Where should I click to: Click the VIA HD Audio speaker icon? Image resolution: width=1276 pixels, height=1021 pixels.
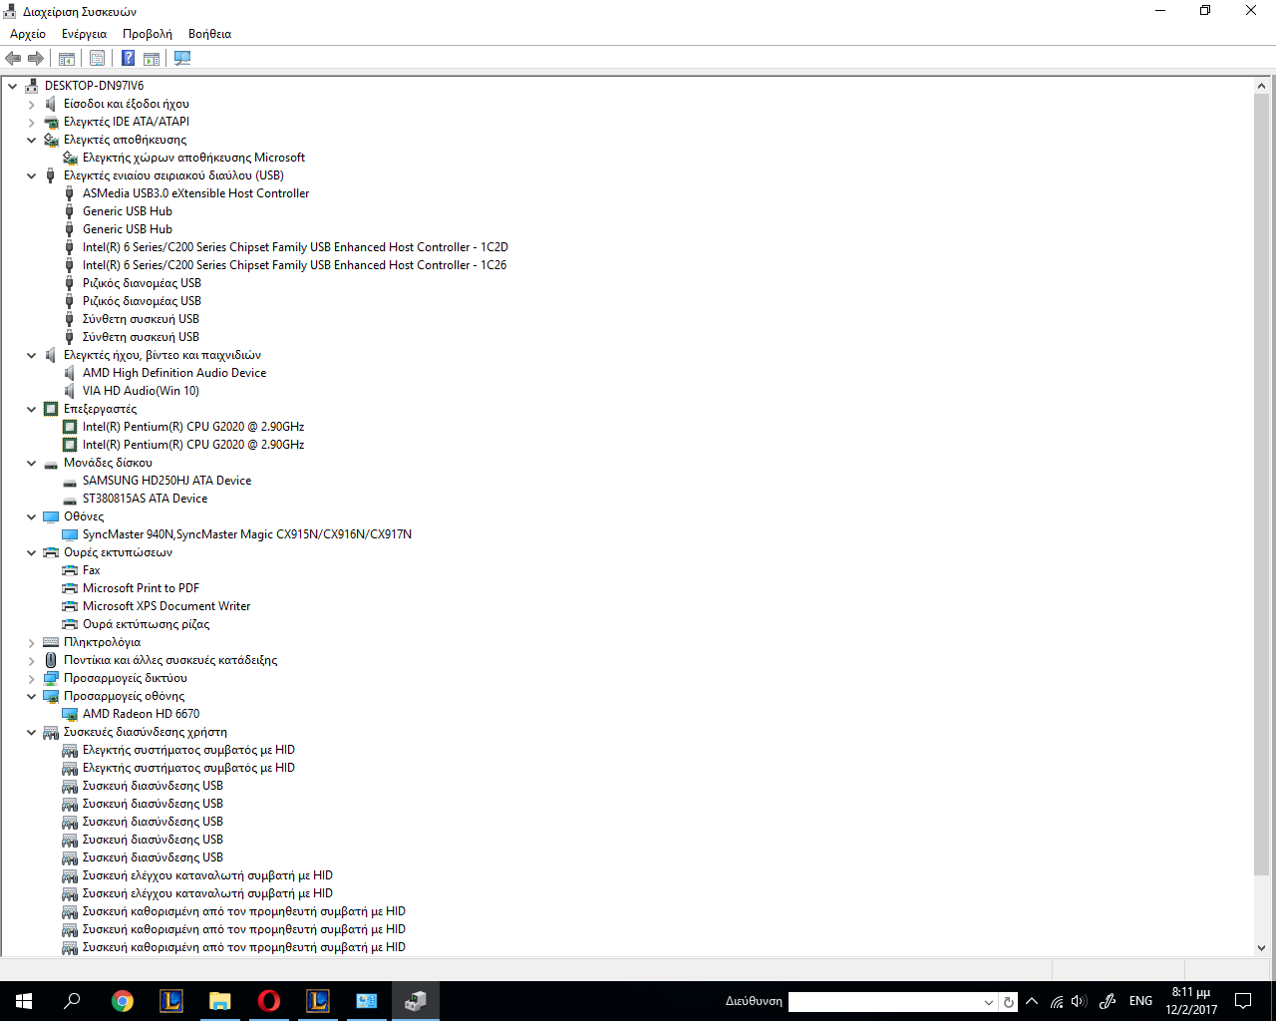[x=70, y=391]
